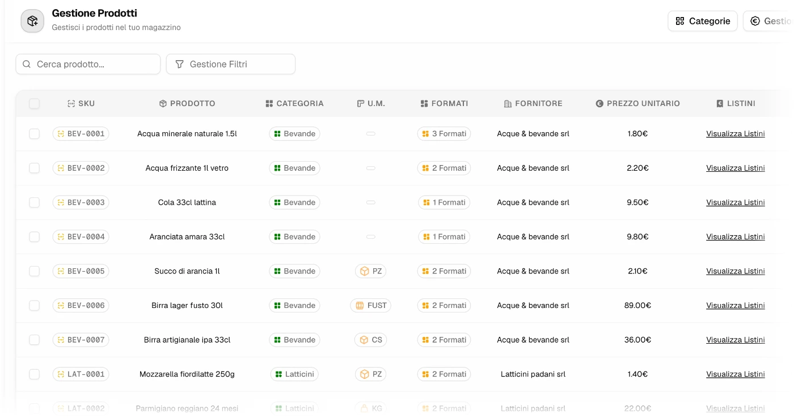Viewport: 794px width, 418px height.
Task: Select the checkbox for BEV-0001 row
Action: coord(35,134)
